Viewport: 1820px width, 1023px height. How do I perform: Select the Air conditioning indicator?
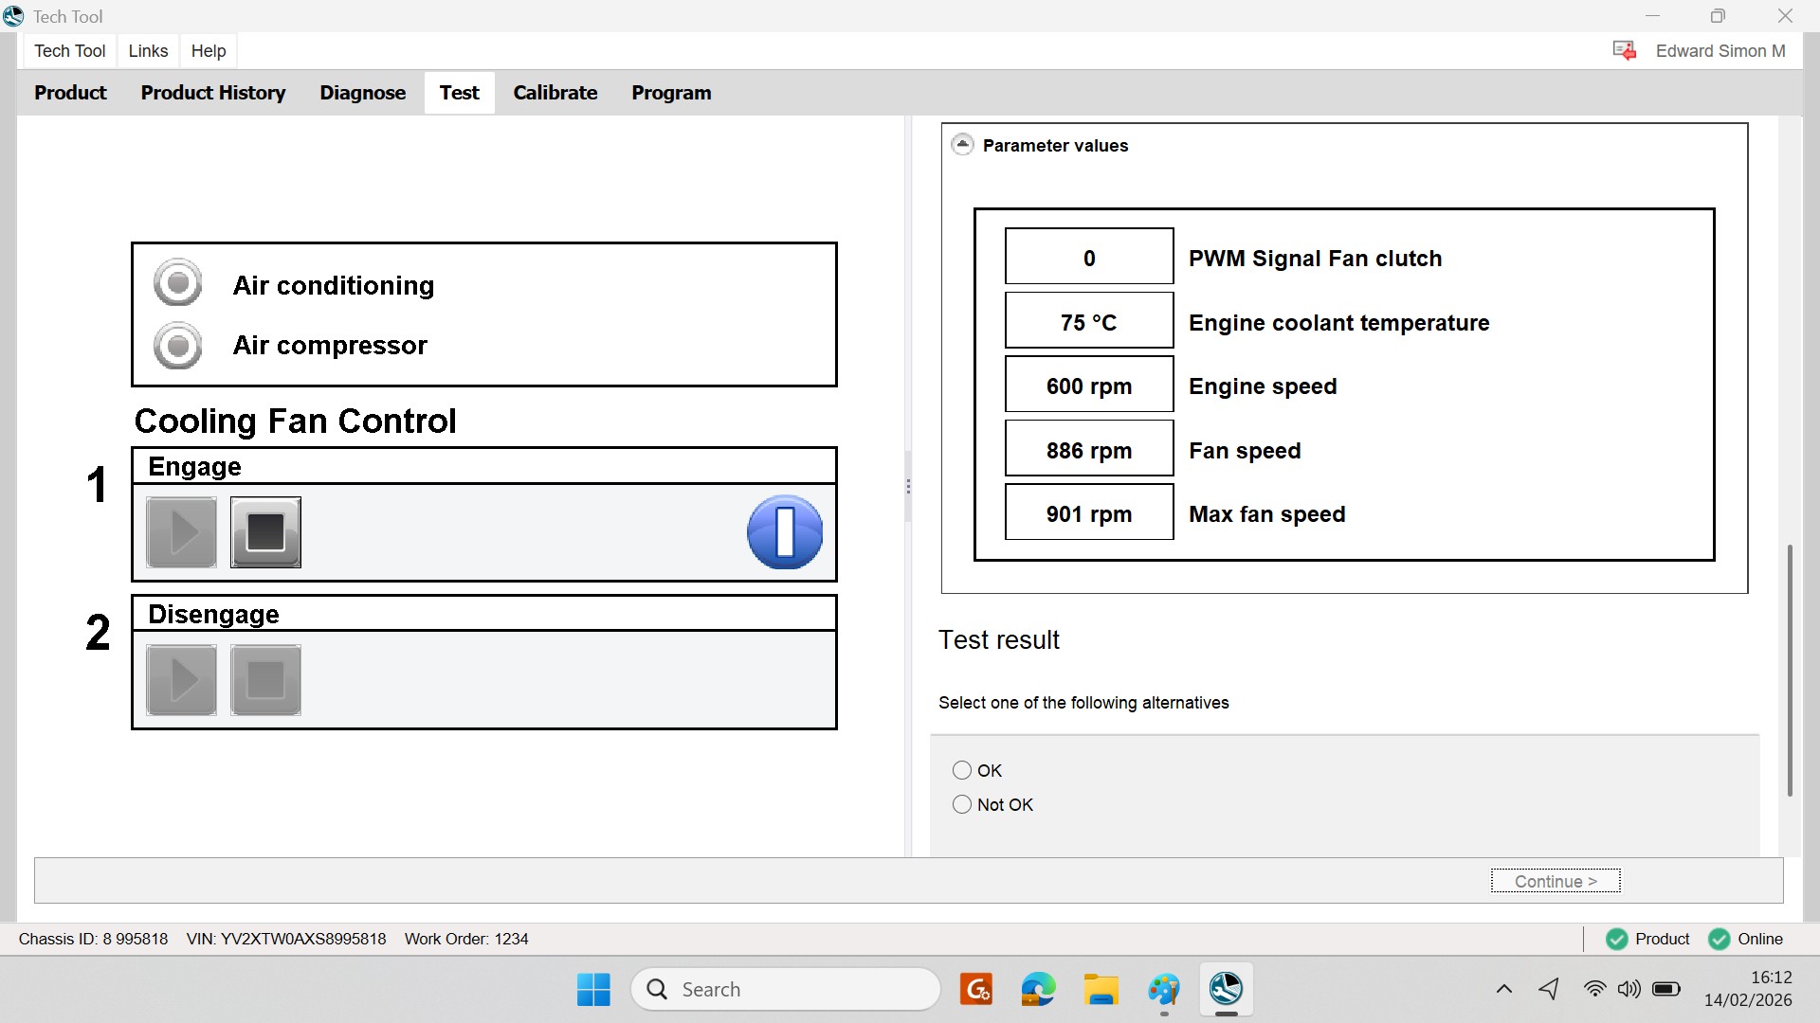point(177,283)
